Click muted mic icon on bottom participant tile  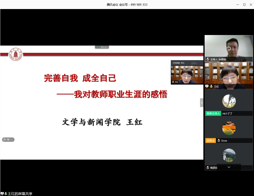(207, 168)
